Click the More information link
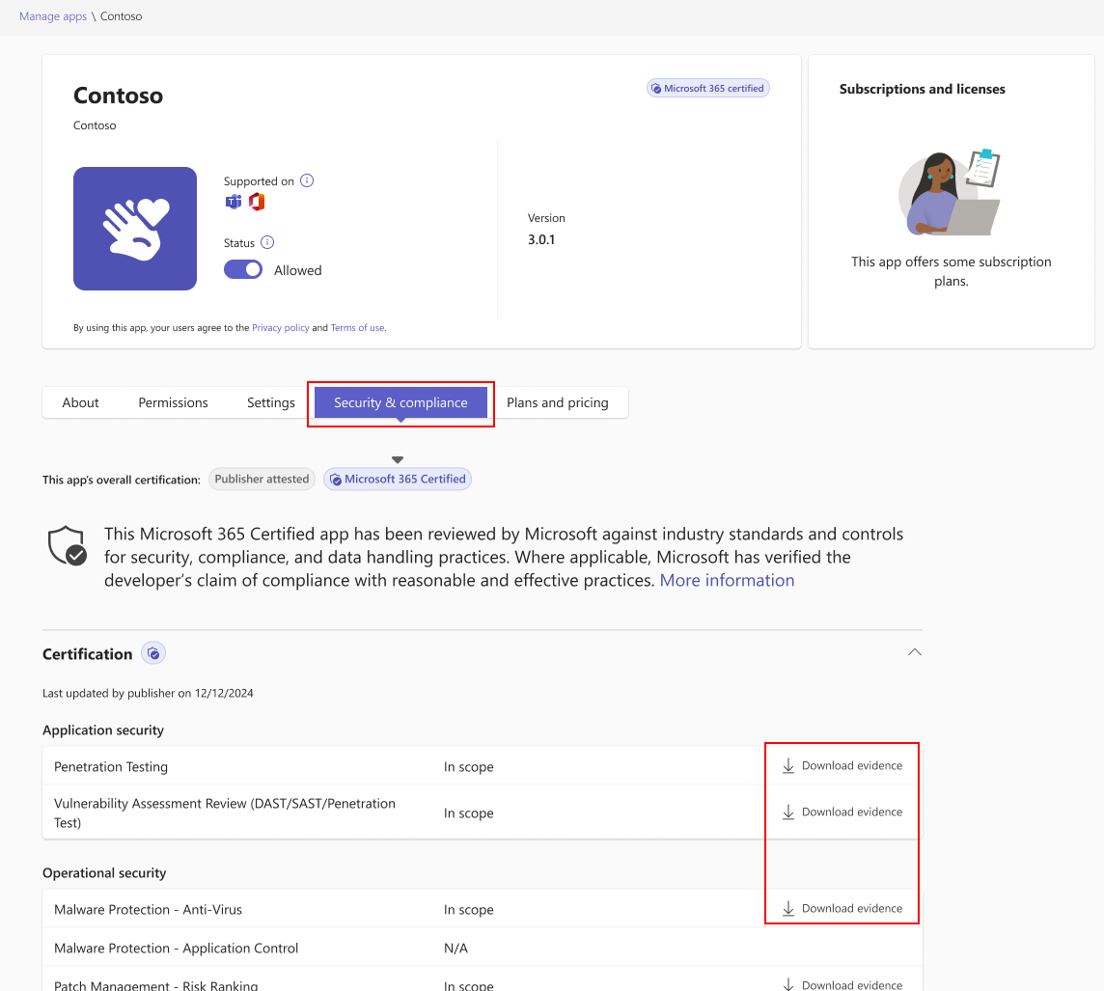The height and width of the screenshot is (991, 1104). (x=727, y=580)
